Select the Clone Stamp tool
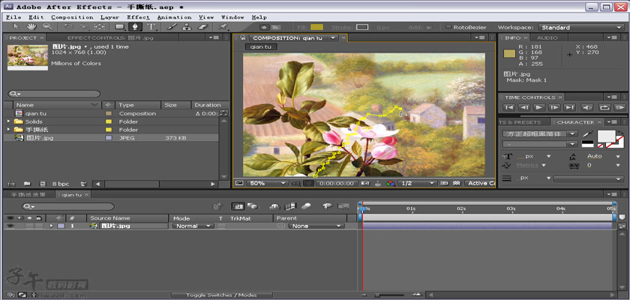Viewport: 630px width, 300px height. pos(187,27)
